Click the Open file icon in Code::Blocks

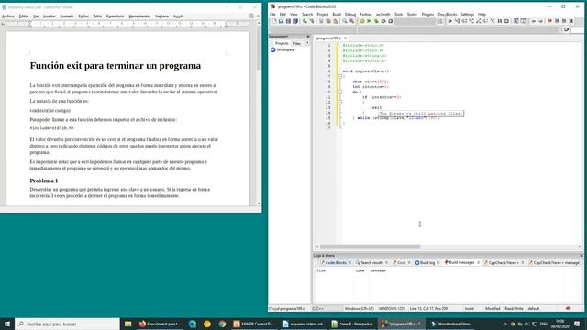(x=282, y=21)
